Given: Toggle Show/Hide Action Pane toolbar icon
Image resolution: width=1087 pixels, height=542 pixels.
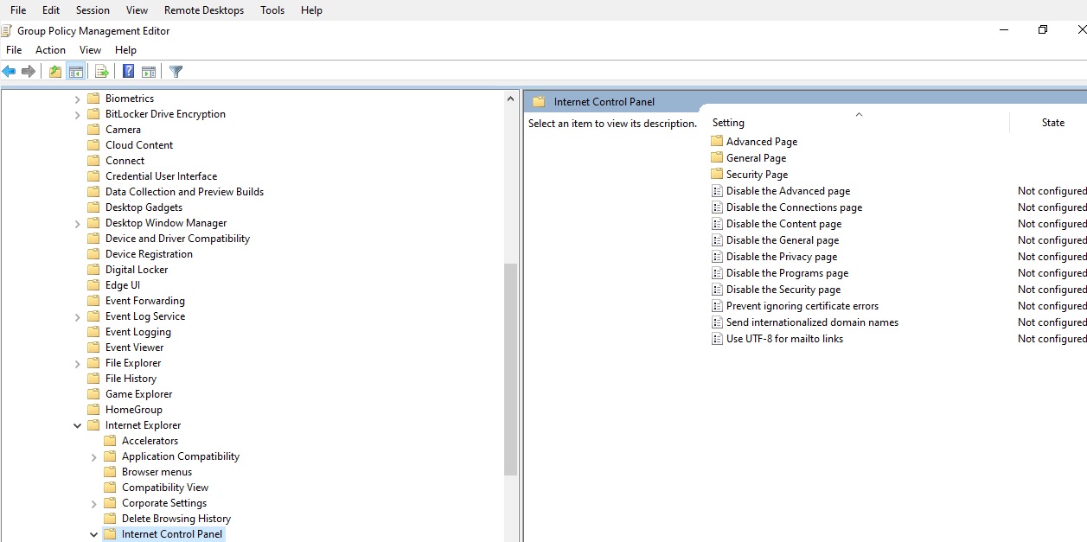Looking at the screenshot, I should pos(149,72).
